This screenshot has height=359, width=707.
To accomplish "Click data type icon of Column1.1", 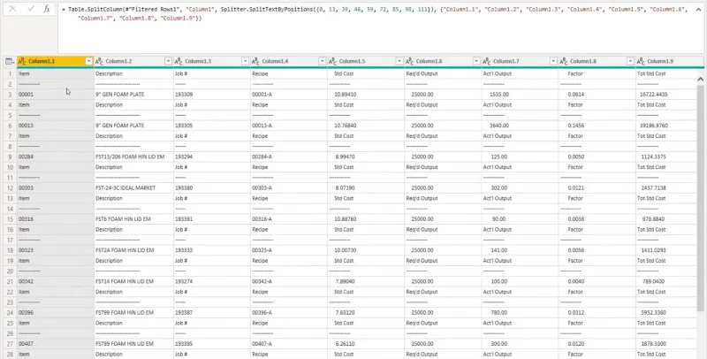I will pos(23,61).
